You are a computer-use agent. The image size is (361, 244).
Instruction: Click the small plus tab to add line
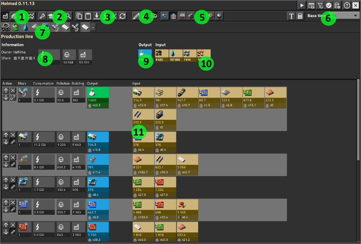click(93, 27)
